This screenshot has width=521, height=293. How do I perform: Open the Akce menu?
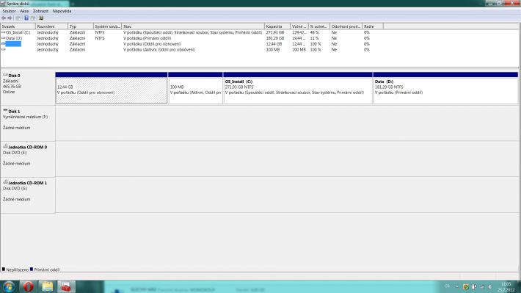[24, 11]
